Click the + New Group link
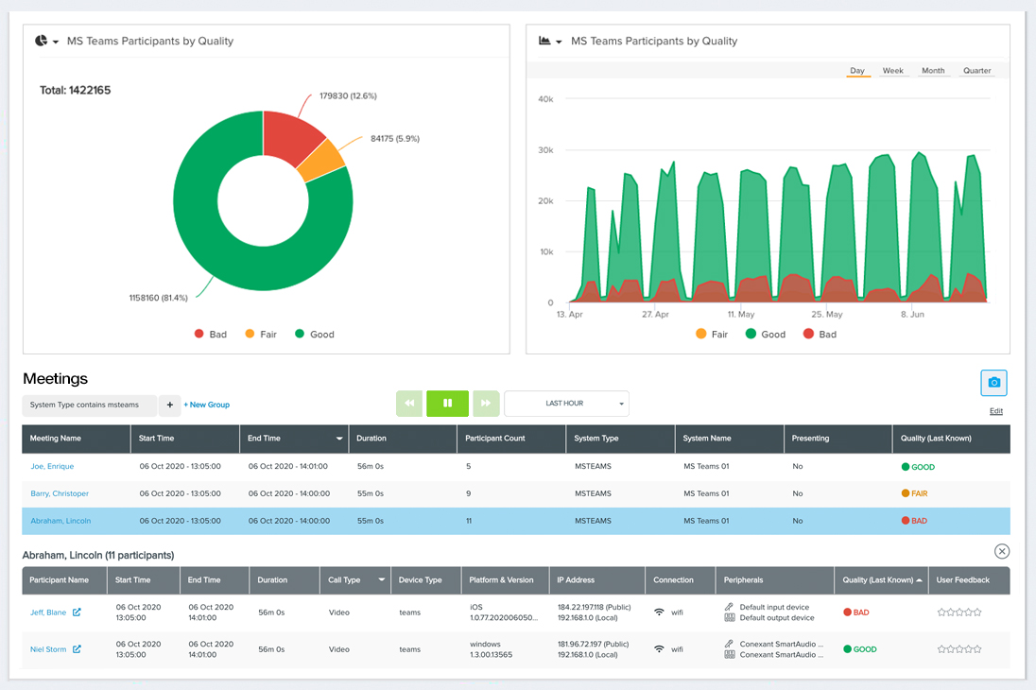 207,405
